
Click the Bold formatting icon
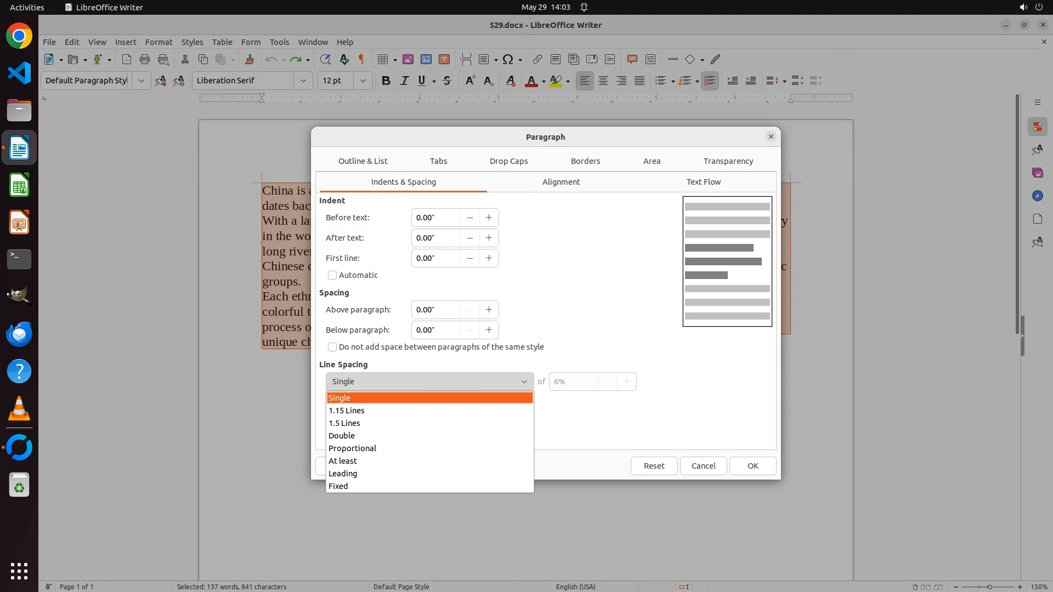coord(386,81)
